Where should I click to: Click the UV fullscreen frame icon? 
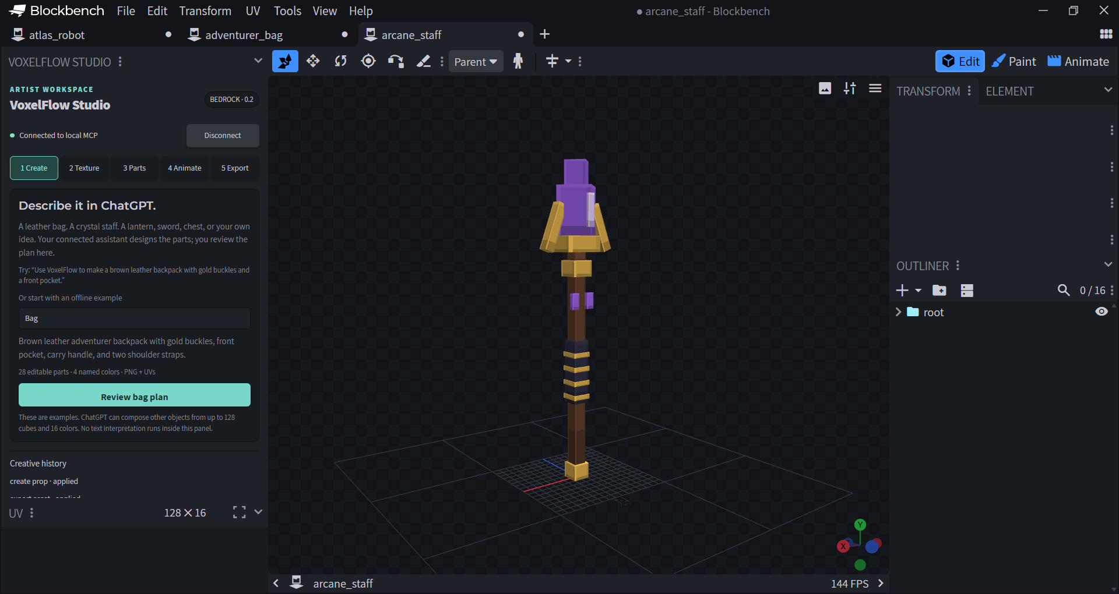coord(239,512)
